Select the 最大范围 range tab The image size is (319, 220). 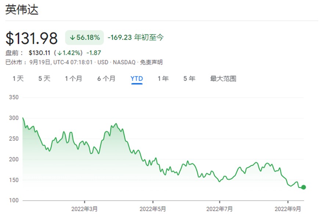[x=223, y=78]
